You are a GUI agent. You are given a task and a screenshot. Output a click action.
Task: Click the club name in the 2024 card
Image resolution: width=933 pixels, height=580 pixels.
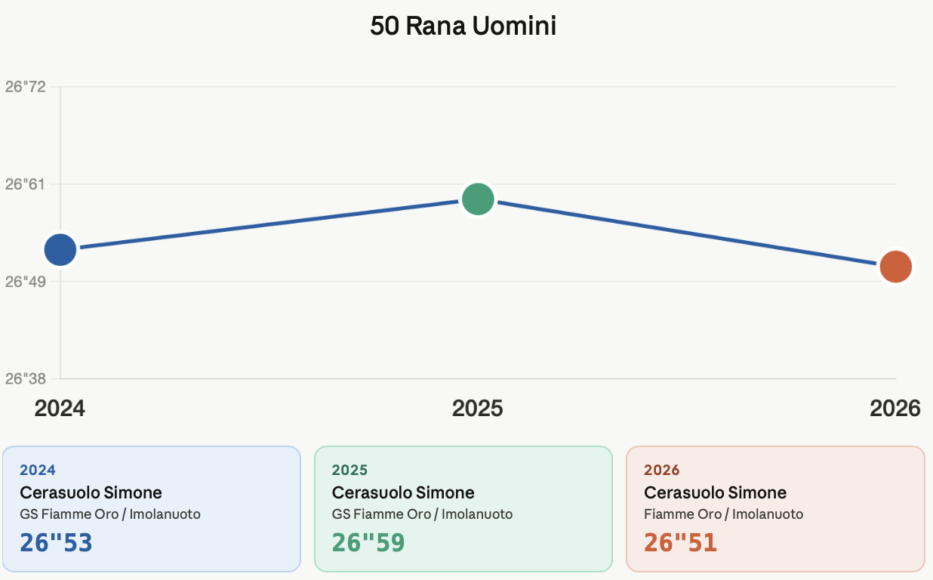110,514
